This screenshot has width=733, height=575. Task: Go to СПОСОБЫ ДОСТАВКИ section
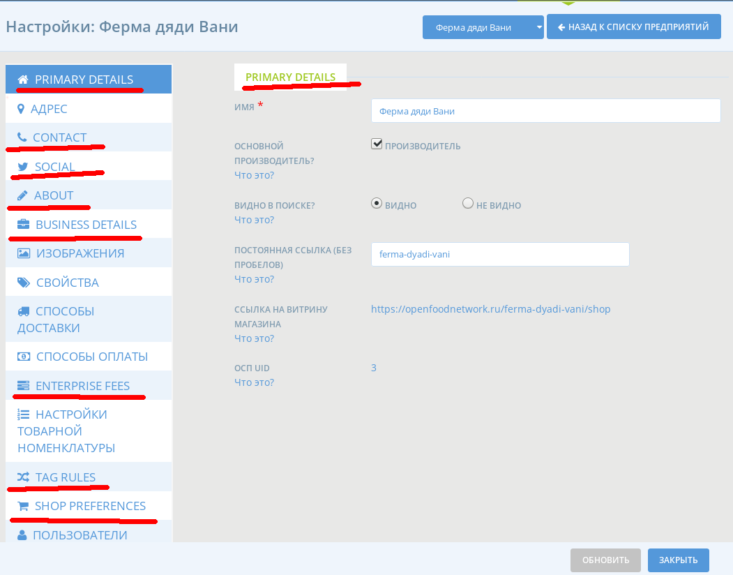tap(89, 319)
